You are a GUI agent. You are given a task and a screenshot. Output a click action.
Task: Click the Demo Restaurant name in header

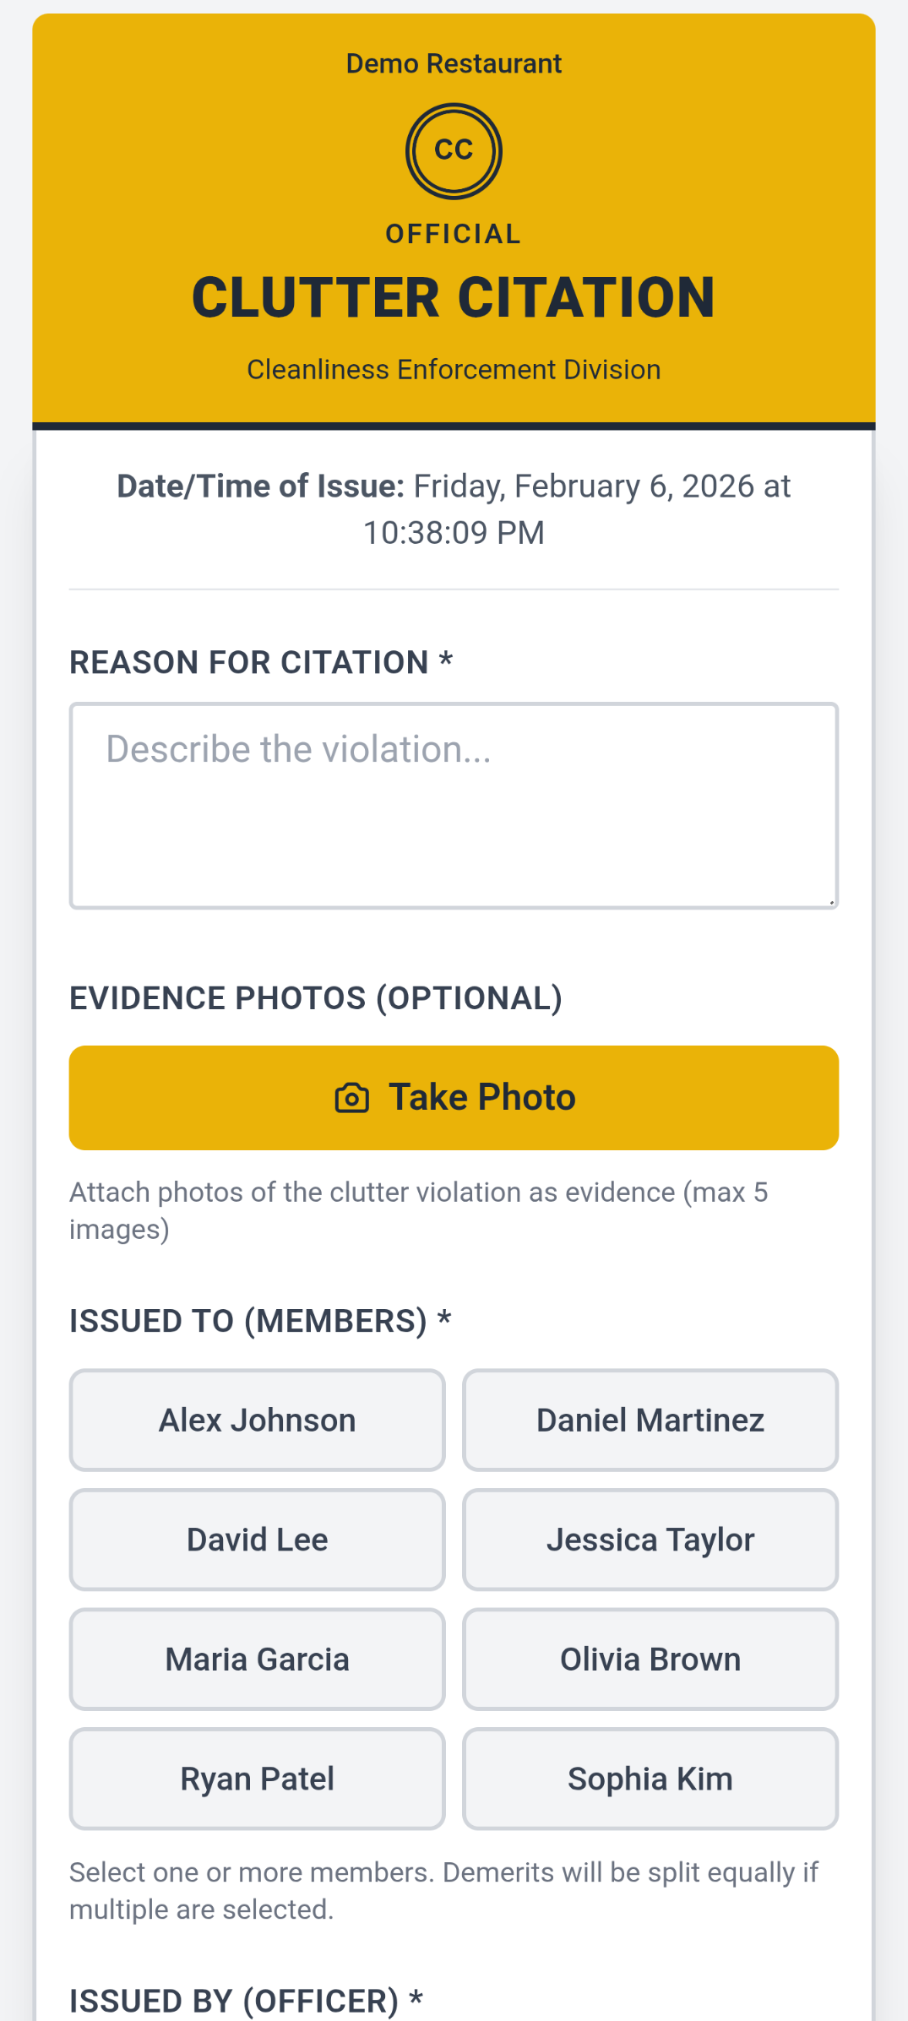pyautogui.click(x=454, y=63)
